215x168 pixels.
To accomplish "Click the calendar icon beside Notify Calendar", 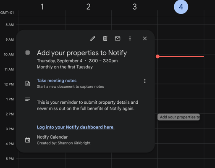I will point(28,140).
